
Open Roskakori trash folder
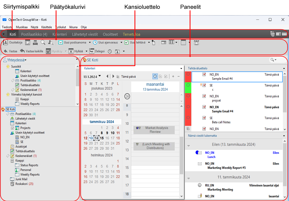22,184
